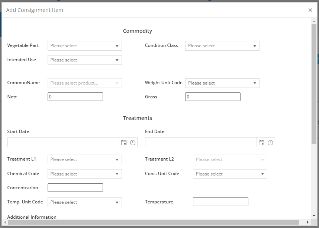Image resolution: width=319 pixels, height=228 pixels.
Task: Expand the Treatment L1 dropdown
Action: 85,159
